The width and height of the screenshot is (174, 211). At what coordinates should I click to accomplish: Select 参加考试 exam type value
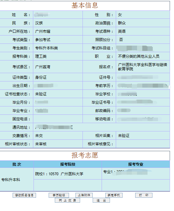tap(43, 40)
